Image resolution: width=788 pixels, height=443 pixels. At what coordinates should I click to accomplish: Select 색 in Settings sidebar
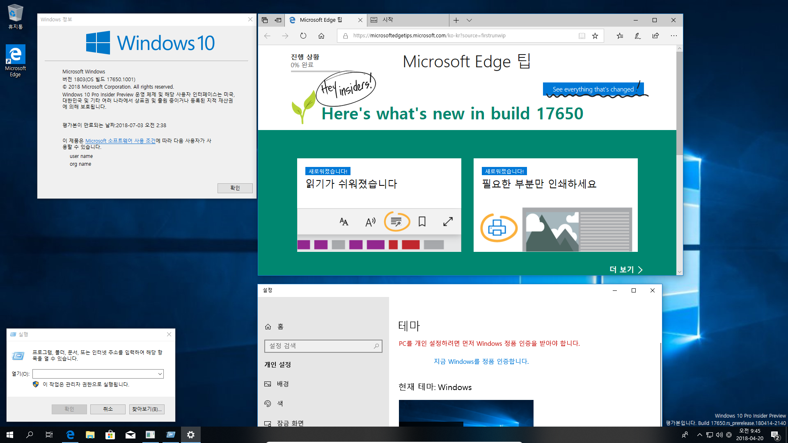pos(323,404)
